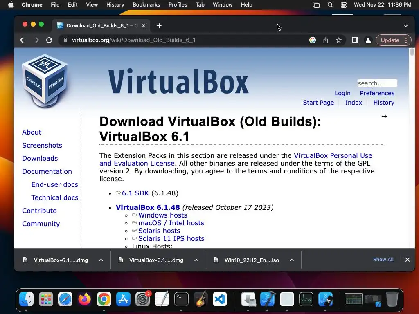The image size is (419, 314).
Task: Click the forward navigation arrow
Action: (x=36, y=40)
